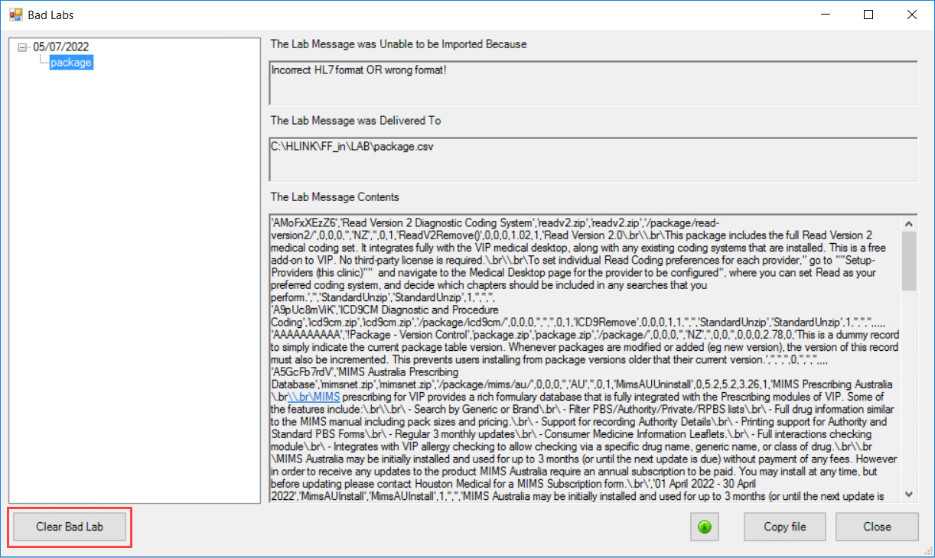Click 'The Lab Message was Delivered To' label
The width and height of the screenshot is (935, 558).
(x=355, y=121)
